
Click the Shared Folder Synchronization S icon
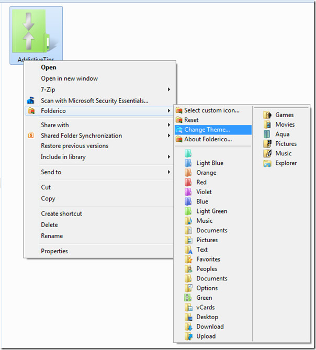[x=31, y=136]
